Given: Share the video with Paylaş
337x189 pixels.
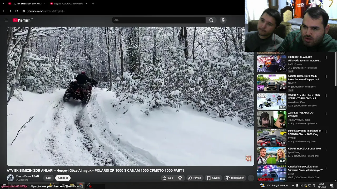Looking at the screenshot, I should pos(194,178).
